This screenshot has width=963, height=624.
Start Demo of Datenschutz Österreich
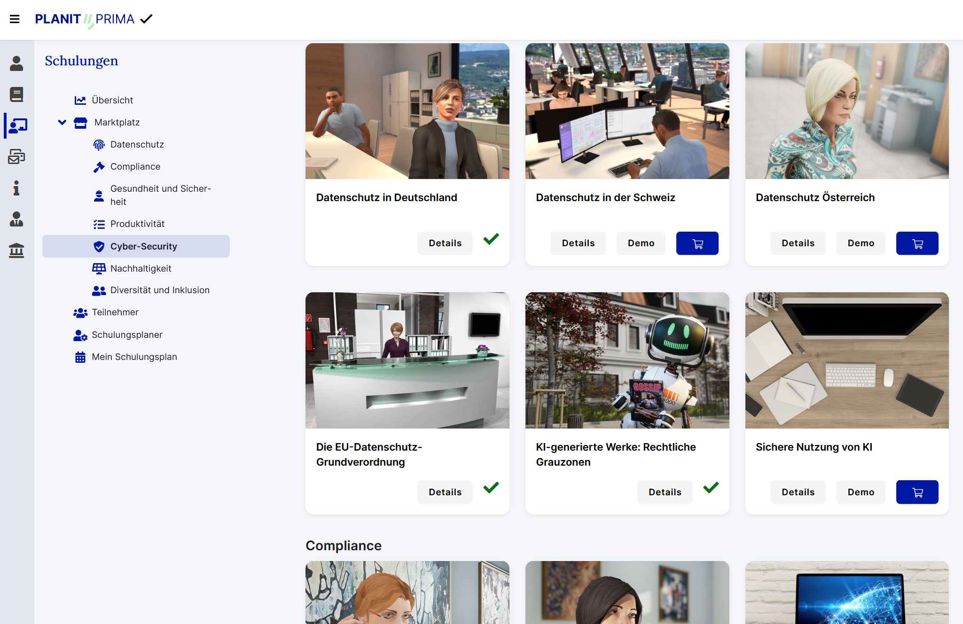(861, 243)
